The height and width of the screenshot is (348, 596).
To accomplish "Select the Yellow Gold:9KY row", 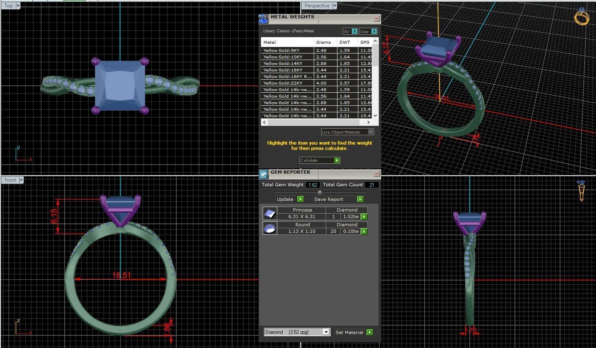I will [317, 50].
